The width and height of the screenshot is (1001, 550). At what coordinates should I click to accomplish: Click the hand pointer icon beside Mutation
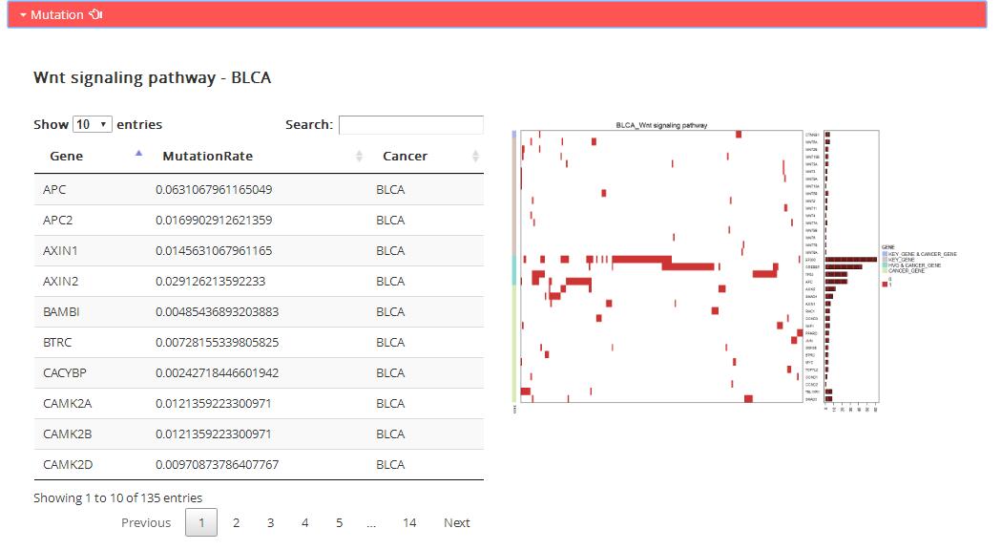95,14
